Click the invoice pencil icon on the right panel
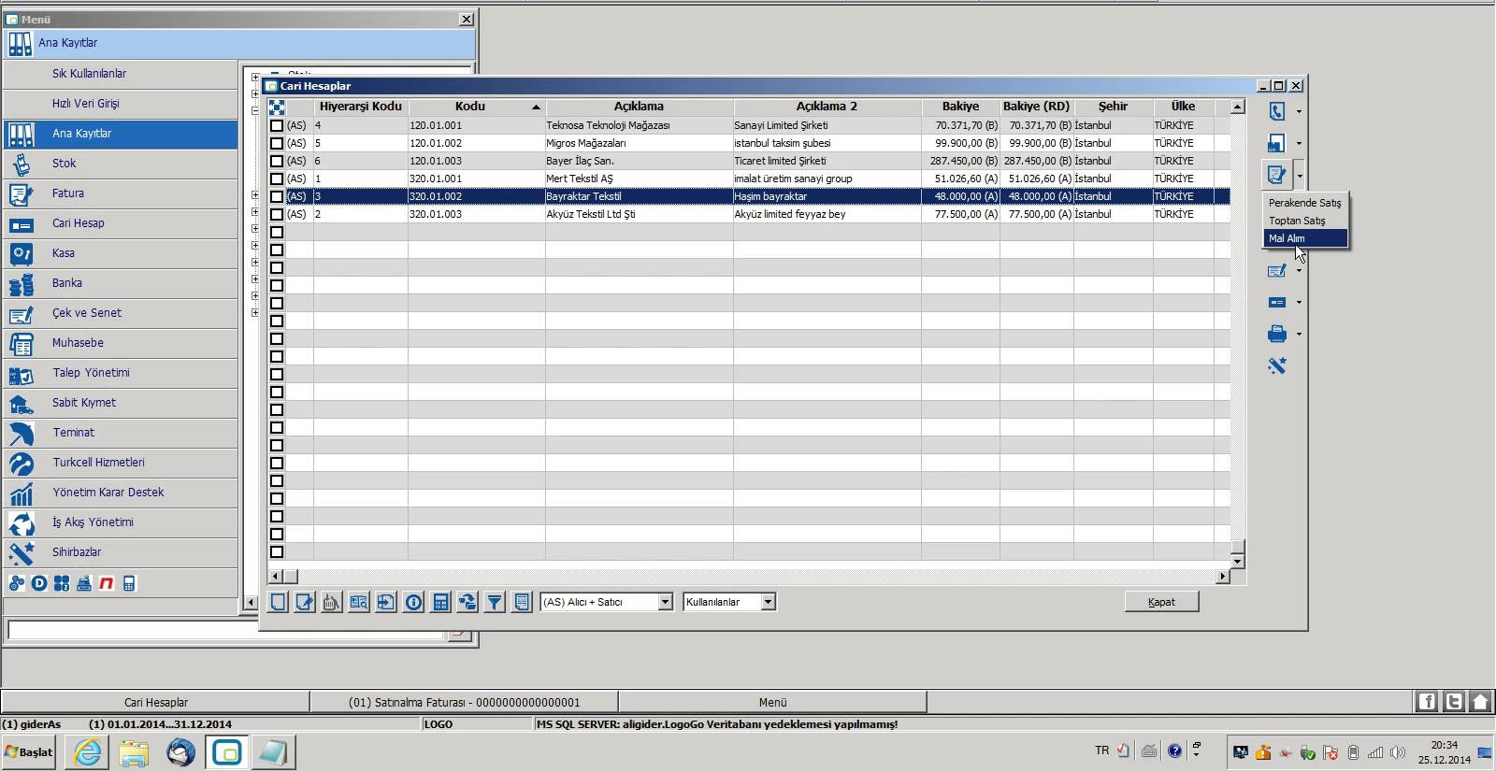This screenshot has width=1496, height=772. [1276, 175]
